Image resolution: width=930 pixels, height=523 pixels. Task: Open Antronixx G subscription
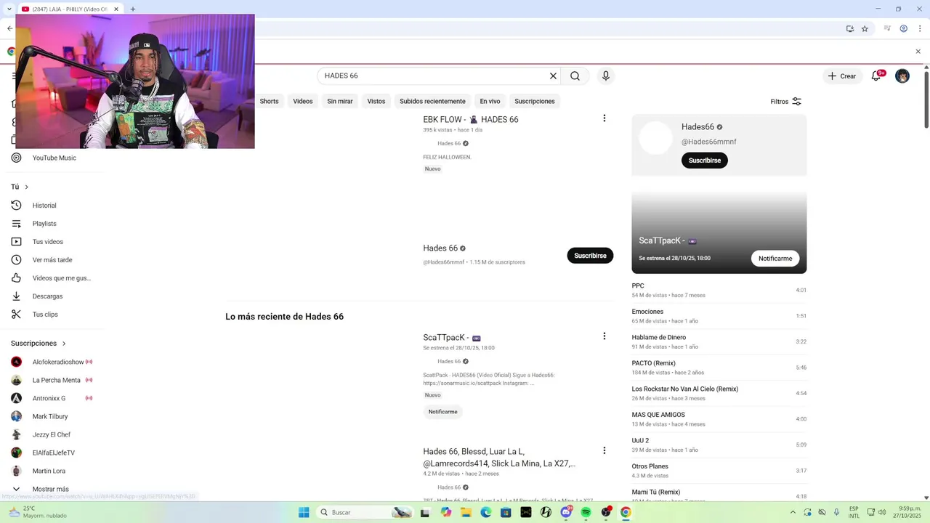[49, 398]
